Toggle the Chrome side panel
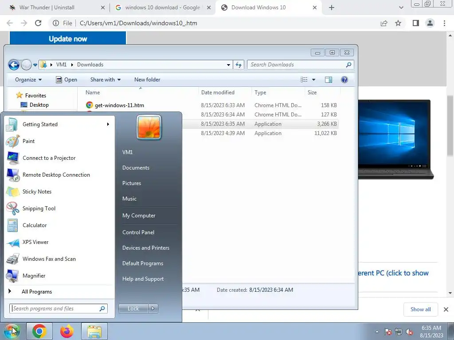The width and height of the screenshot is (454, 340). coord(416,23)
